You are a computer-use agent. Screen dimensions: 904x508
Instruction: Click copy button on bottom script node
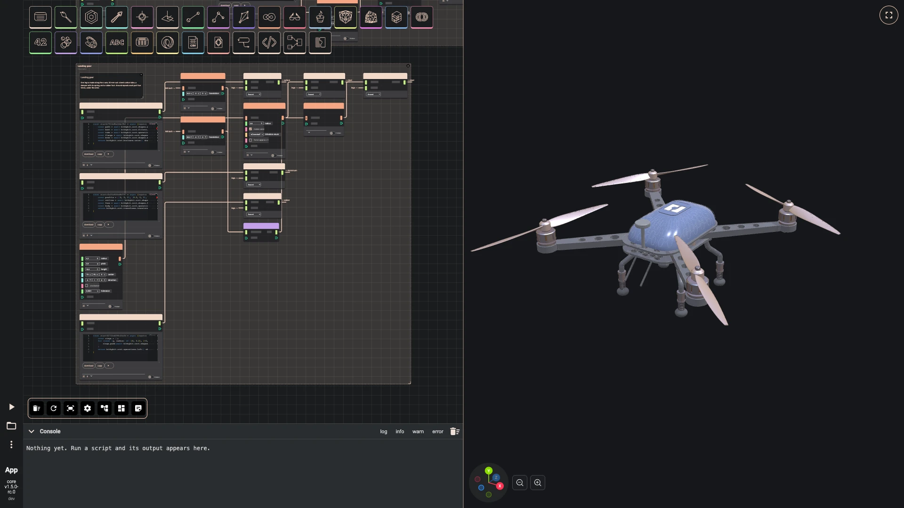pos(100,365)
